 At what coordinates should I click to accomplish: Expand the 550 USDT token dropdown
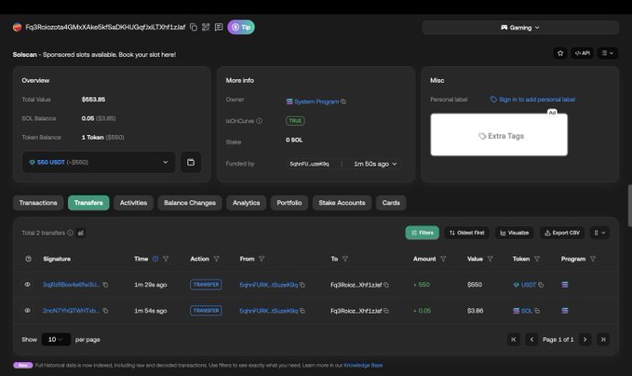click(x=99, y=163)
